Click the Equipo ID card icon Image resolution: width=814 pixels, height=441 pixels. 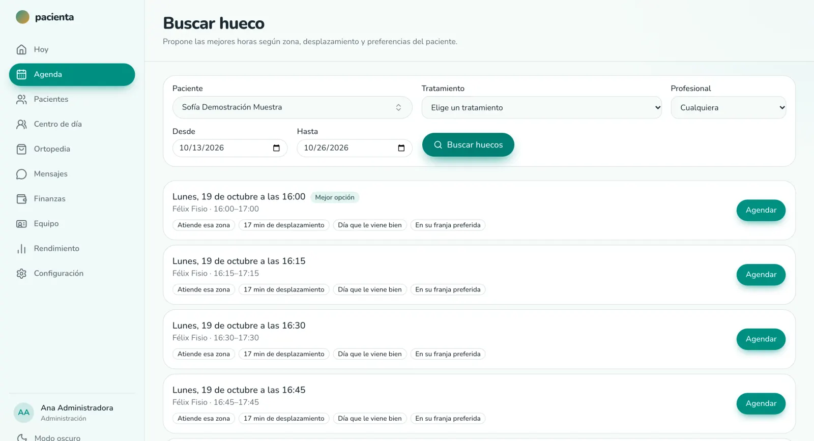(21, 224)
